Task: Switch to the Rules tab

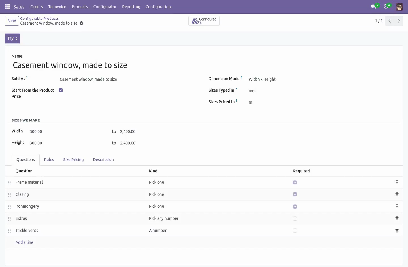Action: point(49,160)
